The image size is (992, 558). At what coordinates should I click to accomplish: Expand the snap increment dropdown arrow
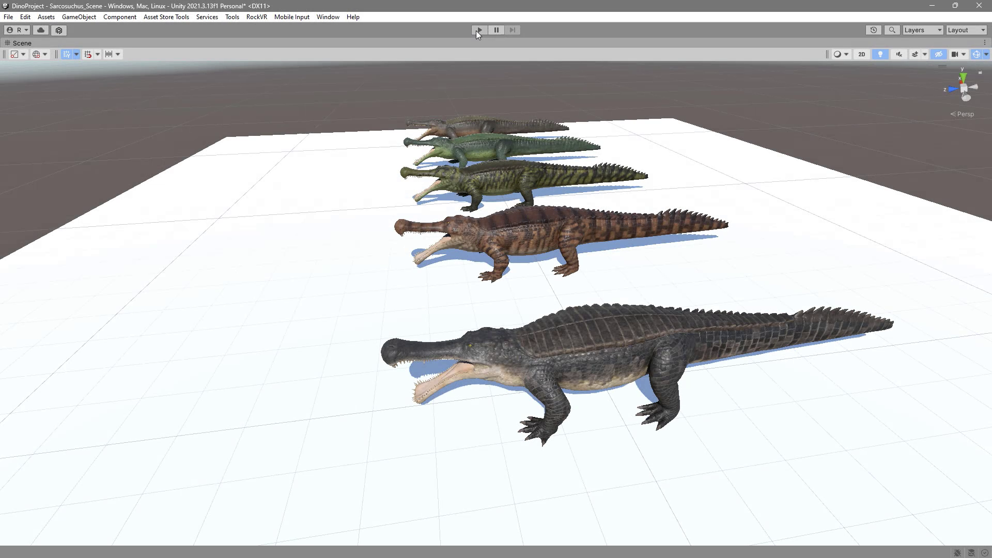(118, 54)
